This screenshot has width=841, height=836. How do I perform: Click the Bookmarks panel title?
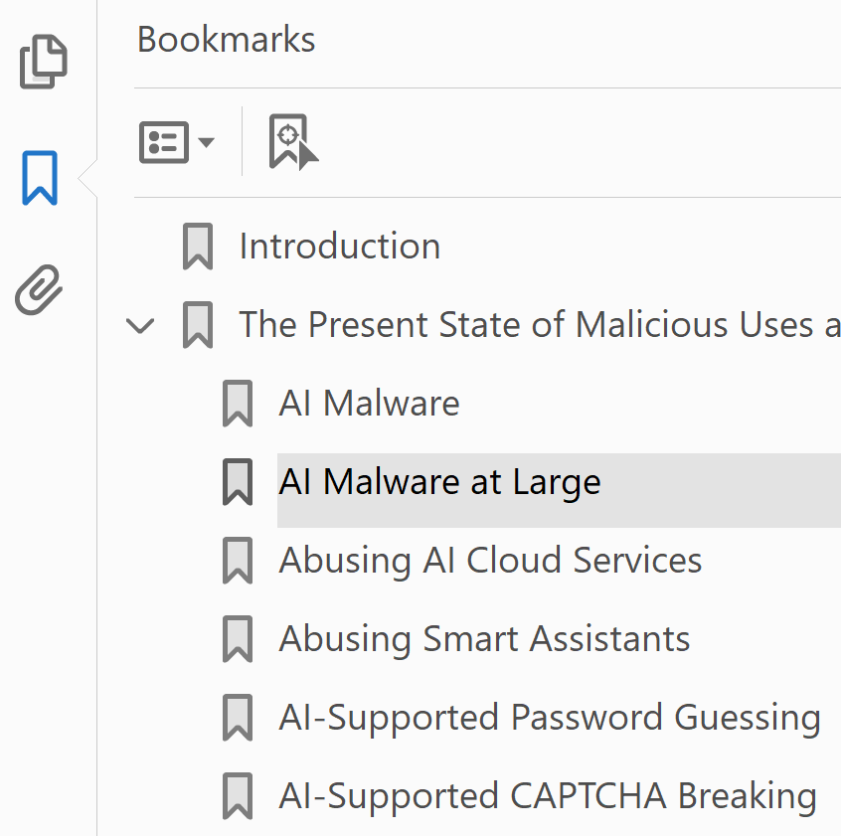227,40
